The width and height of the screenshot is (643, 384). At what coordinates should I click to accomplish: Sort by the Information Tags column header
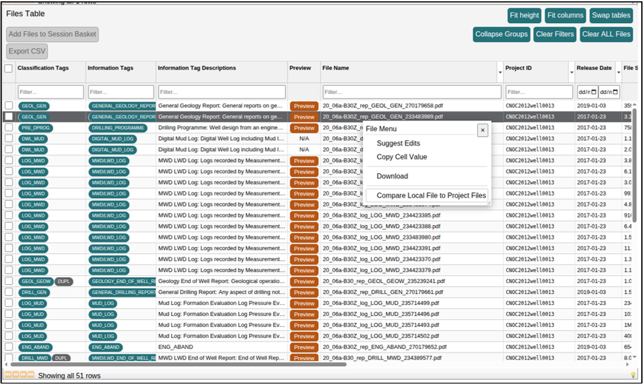point(111,68)
